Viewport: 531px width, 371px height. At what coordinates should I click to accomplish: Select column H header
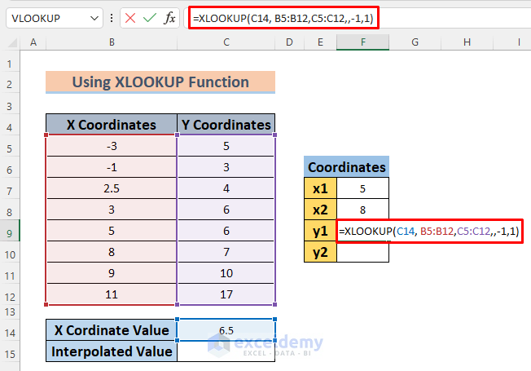467,42
